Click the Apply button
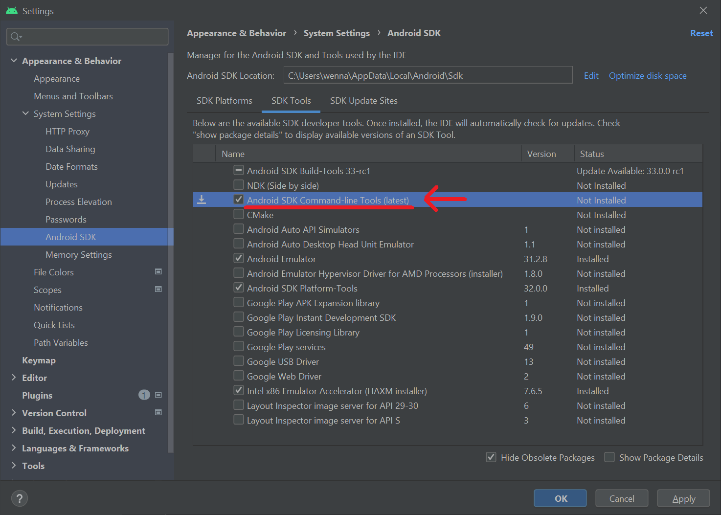The width and height of the screenshot is (721, 515). pos(683,498)
